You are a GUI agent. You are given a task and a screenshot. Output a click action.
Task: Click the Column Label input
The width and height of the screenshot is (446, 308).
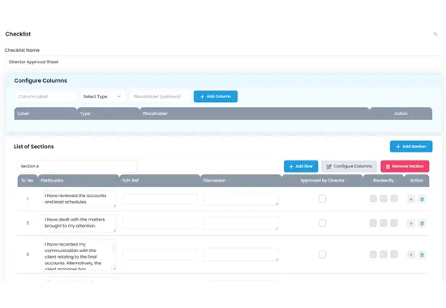[45, 96]
